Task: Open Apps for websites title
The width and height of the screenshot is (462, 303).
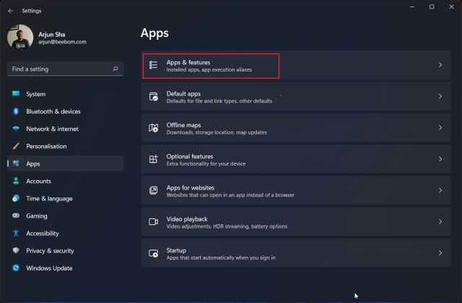Action: [190, 187]
